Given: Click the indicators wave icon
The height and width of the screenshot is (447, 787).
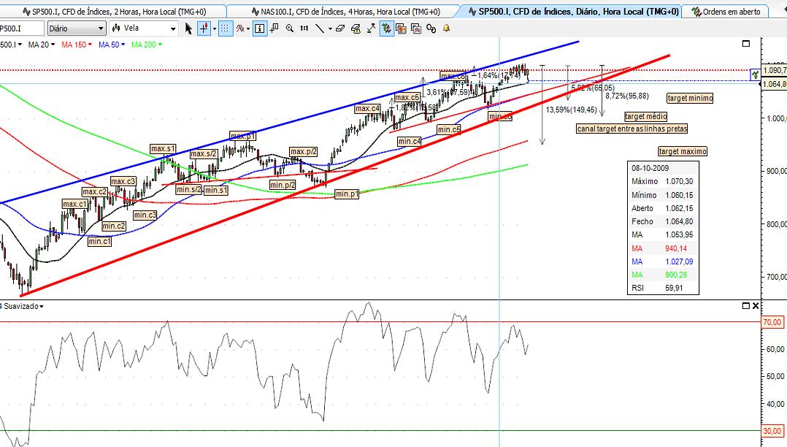Looking at the screenshot, I should coord(240,28).
